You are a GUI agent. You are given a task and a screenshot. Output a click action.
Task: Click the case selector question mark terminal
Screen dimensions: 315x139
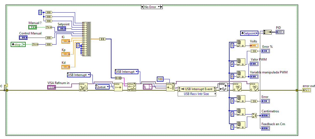point(7,85)
